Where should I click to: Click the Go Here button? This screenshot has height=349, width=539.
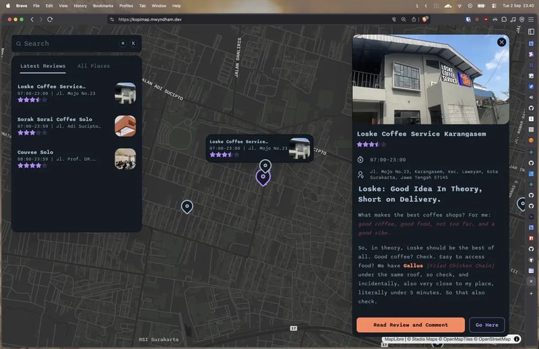(x=486, y=325)
